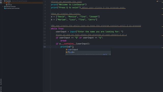Choose userInput from the autocomplete popup
Screen dimensions: 163x92
coord(88,50)
